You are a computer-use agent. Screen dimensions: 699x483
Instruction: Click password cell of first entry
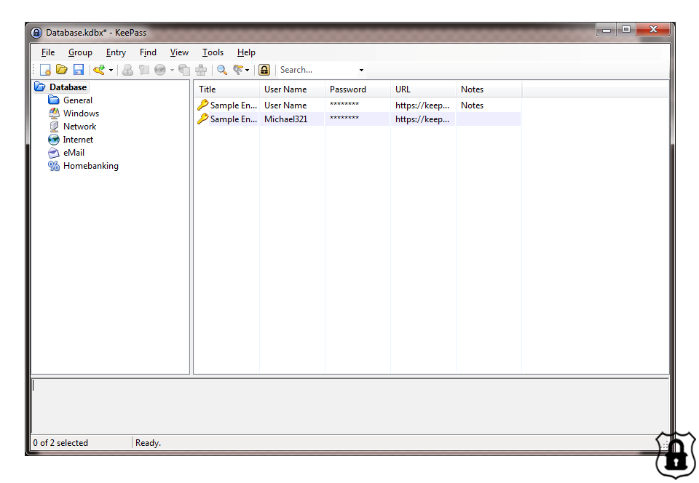358,105
